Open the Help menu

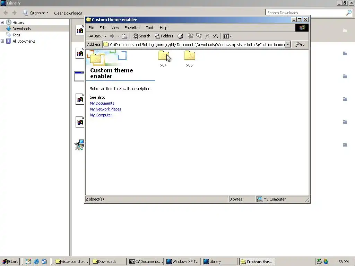click(x=164, y=28)
